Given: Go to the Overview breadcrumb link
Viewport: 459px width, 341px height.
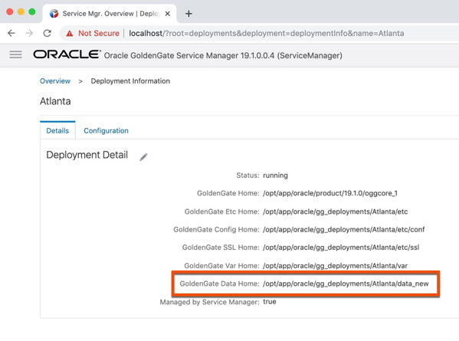Looking at the screenshot, I should tap(55, 81).
